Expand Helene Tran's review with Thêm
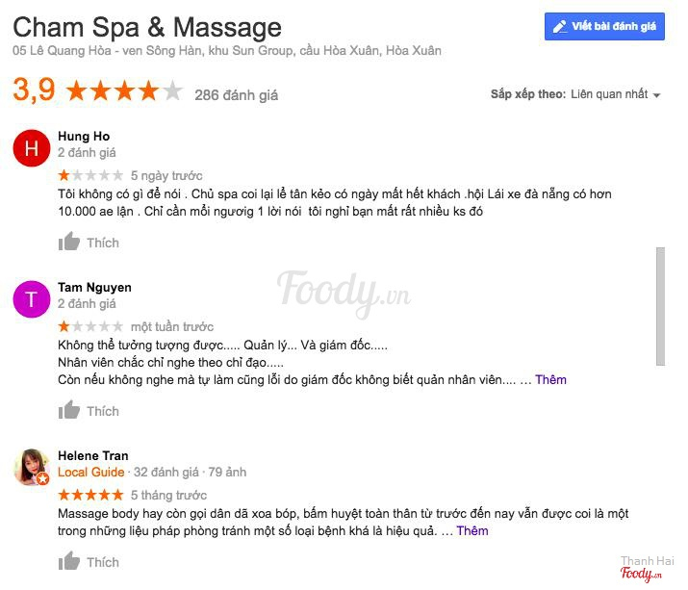Viewport: 688px width, 590px height. 472,530
